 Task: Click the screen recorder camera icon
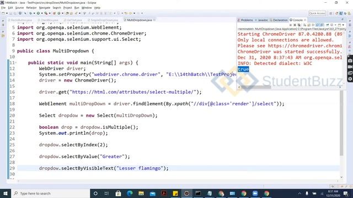[x=350, y=61]
